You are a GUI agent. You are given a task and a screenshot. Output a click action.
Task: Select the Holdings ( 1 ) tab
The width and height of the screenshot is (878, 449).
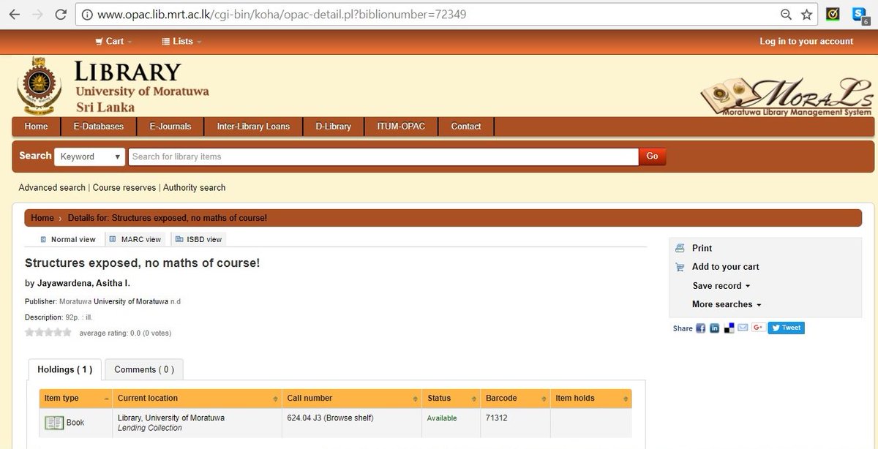click(x=65, y=369)
